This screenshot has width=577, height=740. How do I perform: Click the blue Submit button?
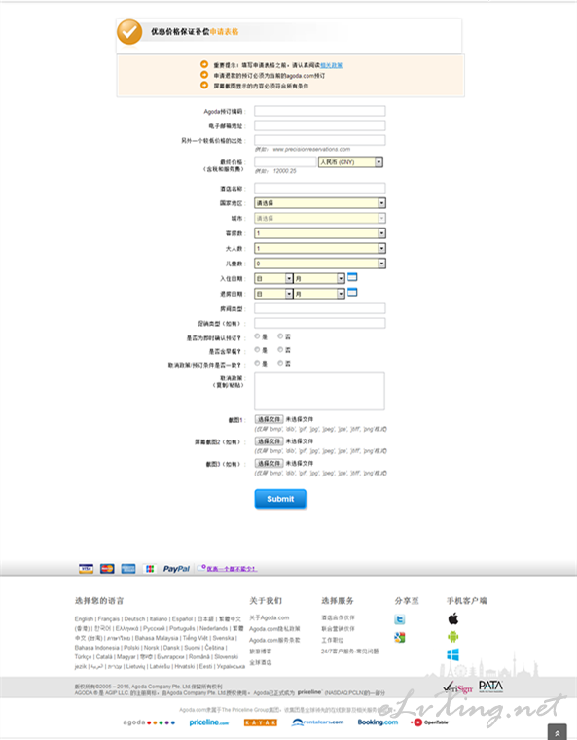[280, 499]
